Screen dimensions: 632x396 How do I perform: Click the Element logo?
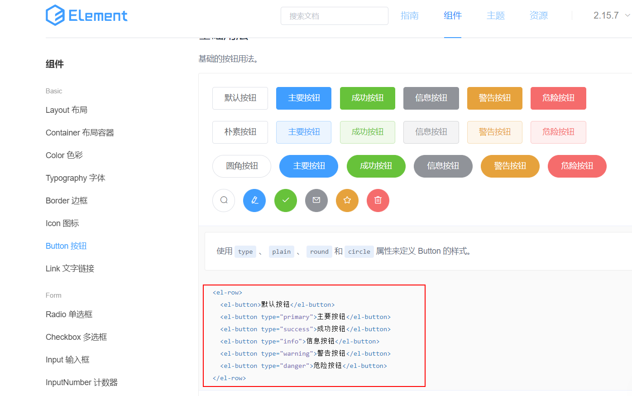(86, 15)
